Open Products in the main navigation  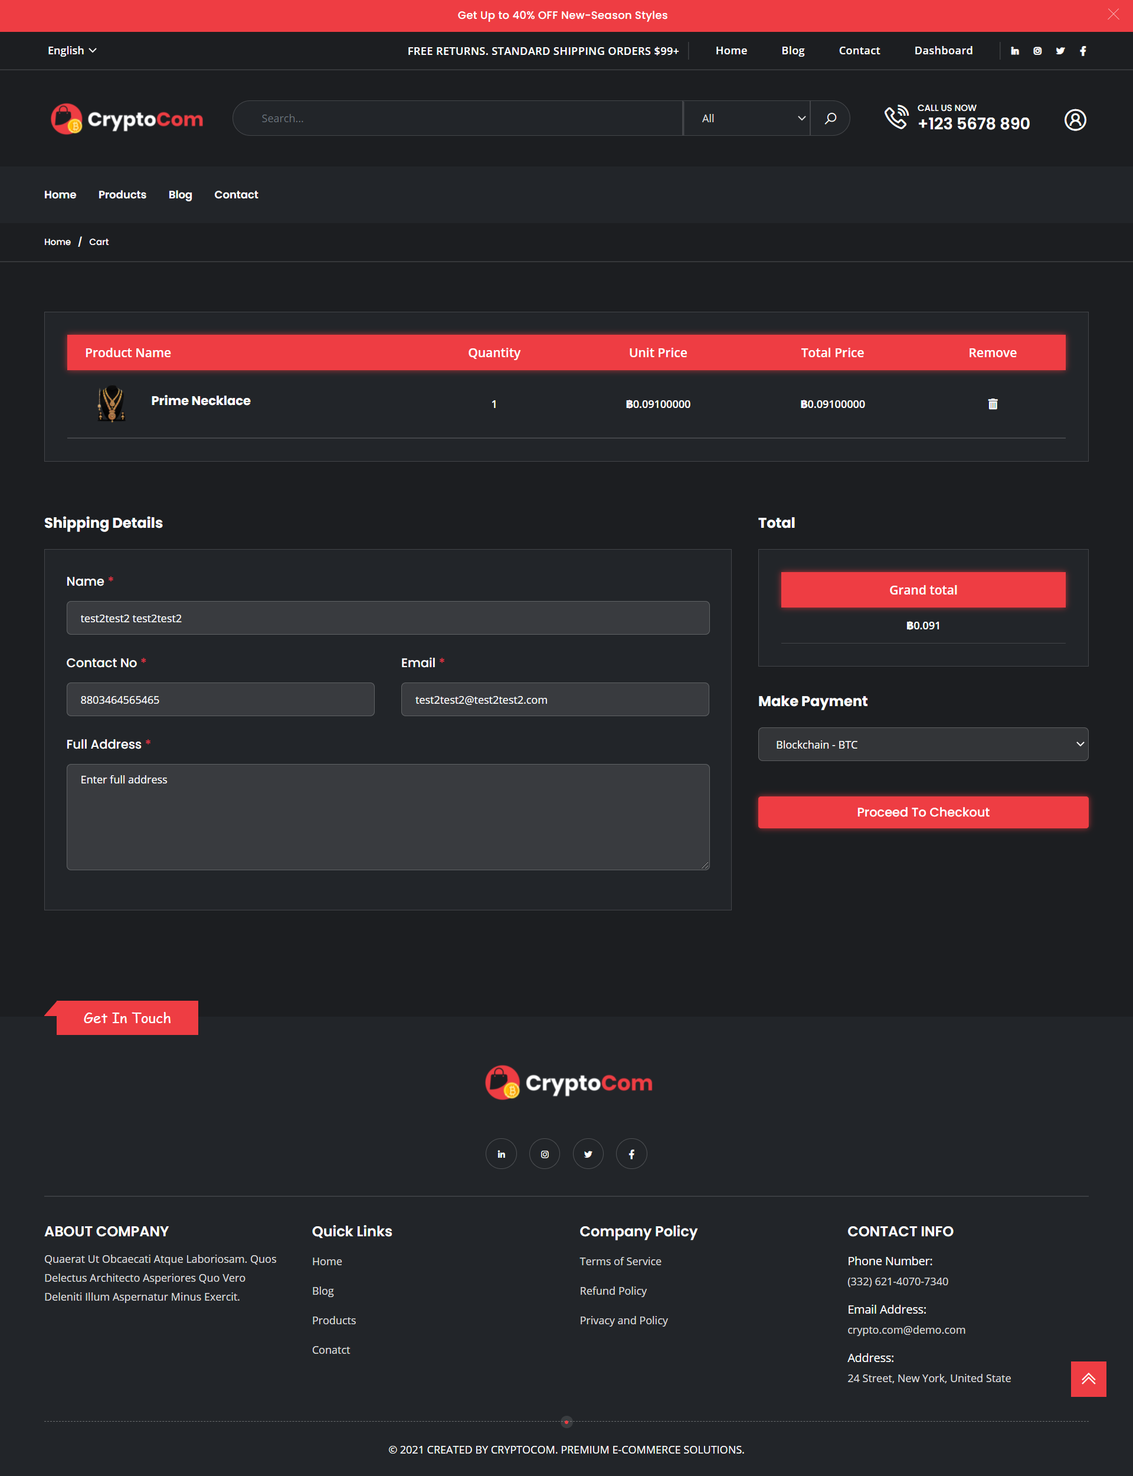pyautogui.click(x=122, y=194)
